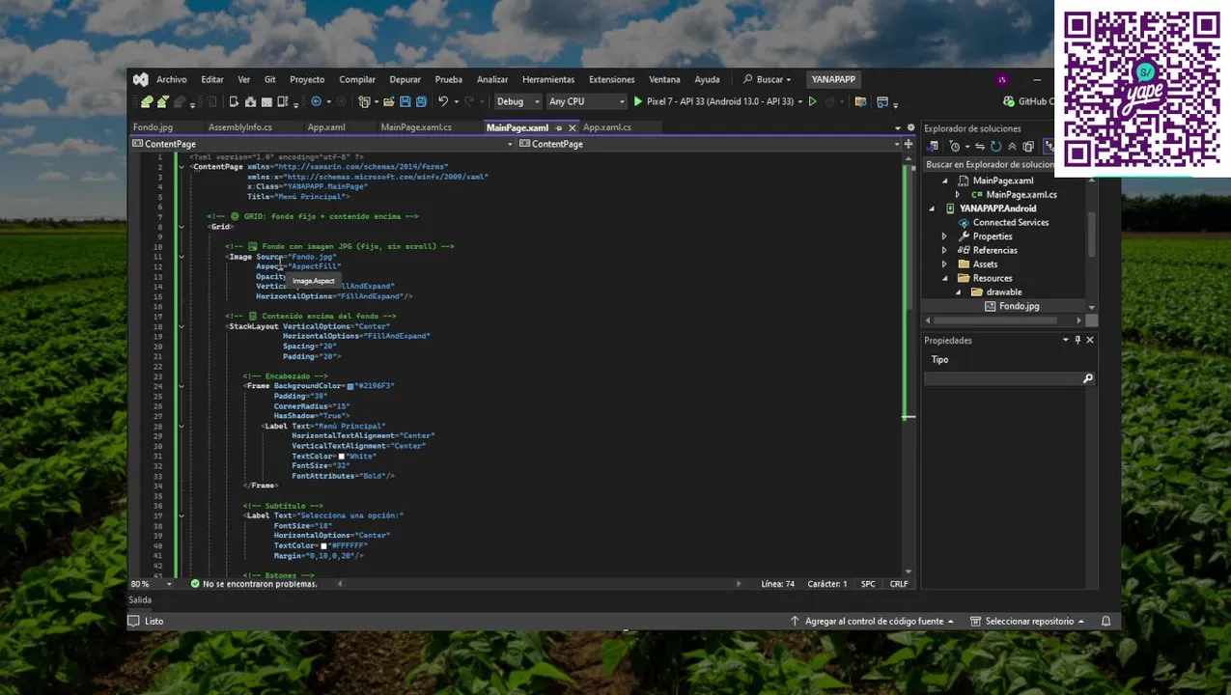Screen dimensions: 1231x695
Task: Expand the Referencias tree node
Action: coord(944,250)
